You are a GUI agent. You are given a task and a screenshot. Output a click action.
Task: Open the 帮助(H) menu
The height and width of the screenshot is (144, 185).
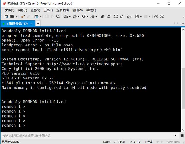[91, 10]
